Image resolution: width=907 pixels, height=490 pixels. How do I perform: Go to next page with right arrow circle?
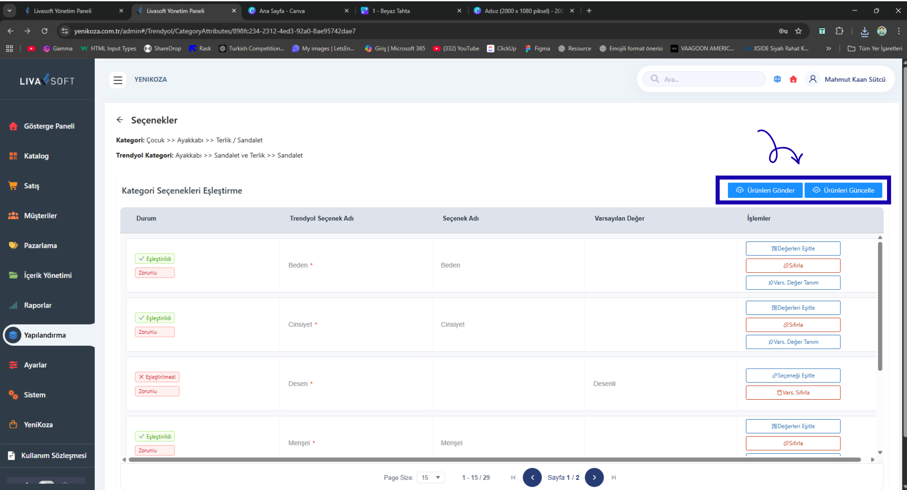coord(594,477)
